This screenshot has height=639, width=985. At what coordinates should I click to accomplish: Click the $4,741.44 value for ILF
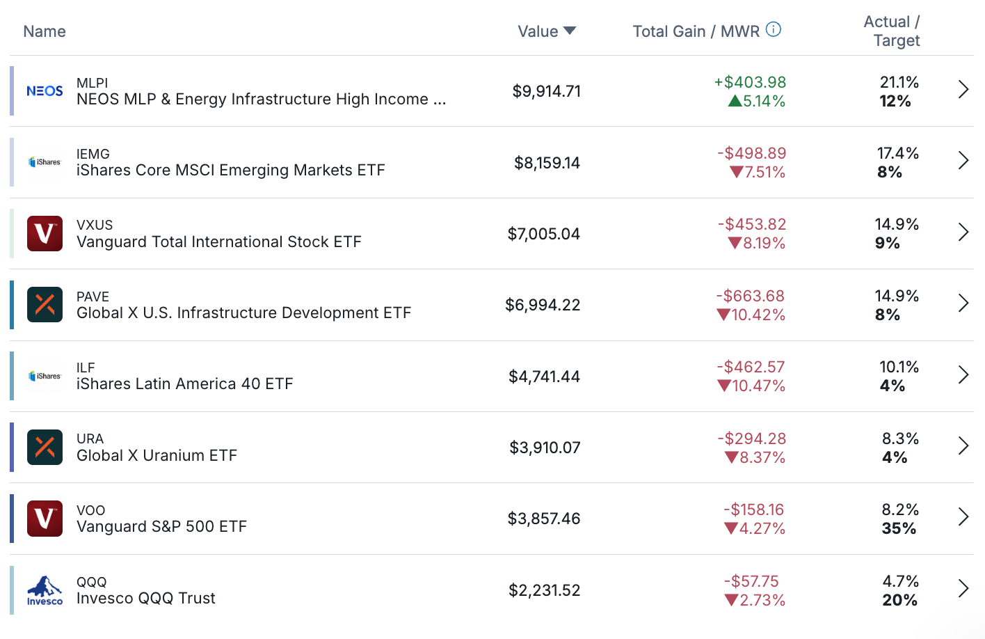[x=544, y=377]
